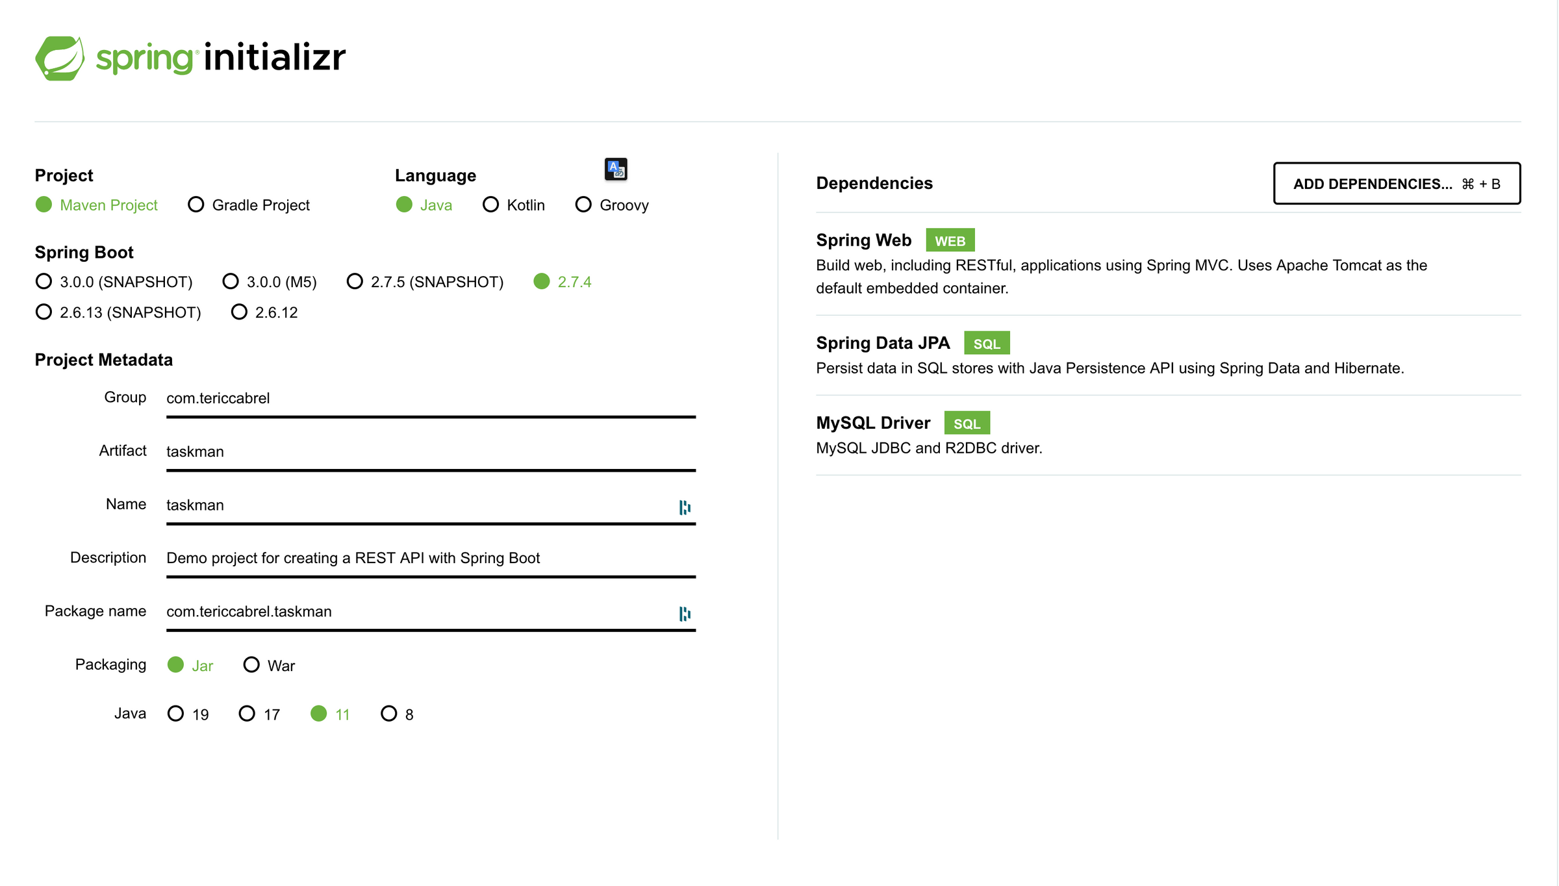Open the Add Dependencies dialog
The height and width of the screenshot is (886, 1559).
click(1396, 184)
